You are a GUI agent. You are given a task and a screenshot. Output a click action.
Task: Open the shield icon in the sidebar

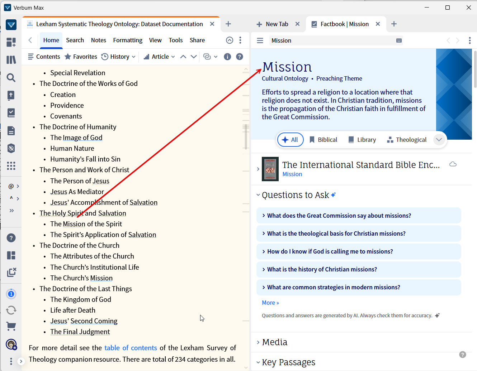coord(11,148)
